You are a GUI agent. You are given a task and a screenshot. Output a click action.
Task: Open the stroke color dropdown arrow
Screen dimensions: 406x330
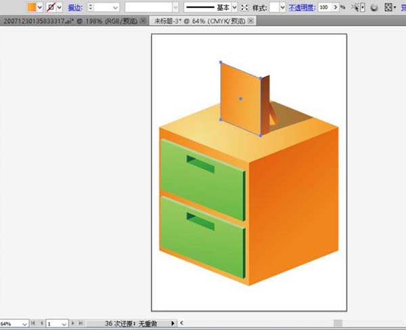click(60, 7)
